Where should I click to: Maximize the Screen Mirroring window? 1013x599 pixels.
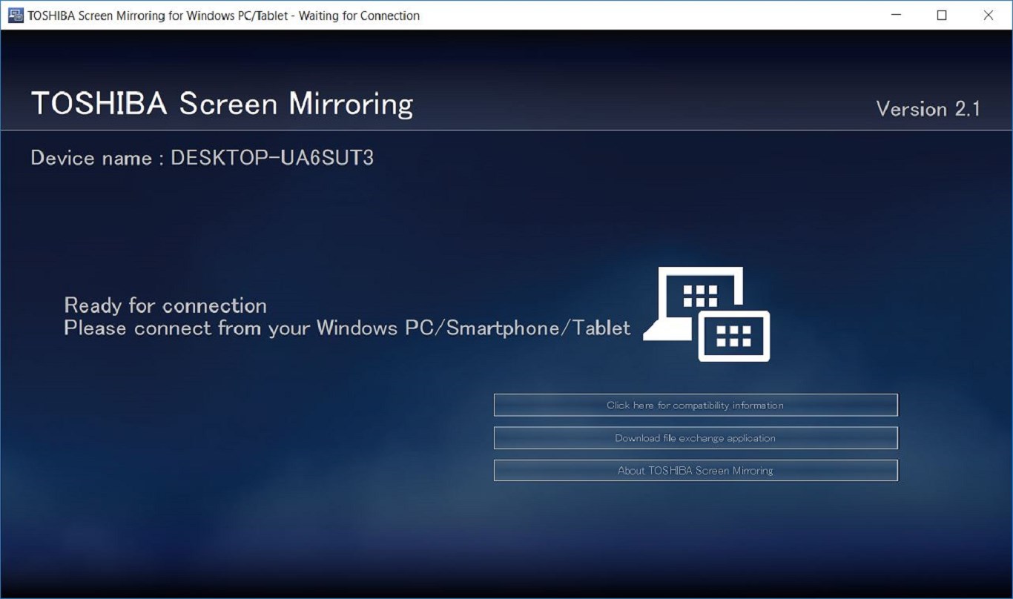[942, 15]
